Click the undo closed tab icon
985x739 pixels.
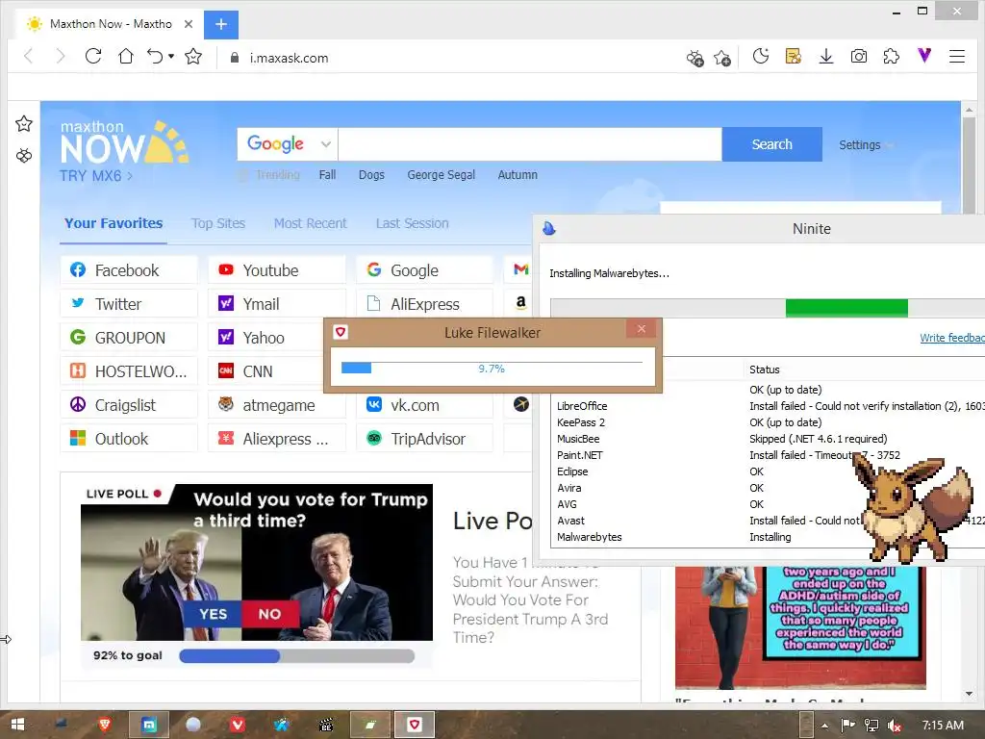point(155,57)
